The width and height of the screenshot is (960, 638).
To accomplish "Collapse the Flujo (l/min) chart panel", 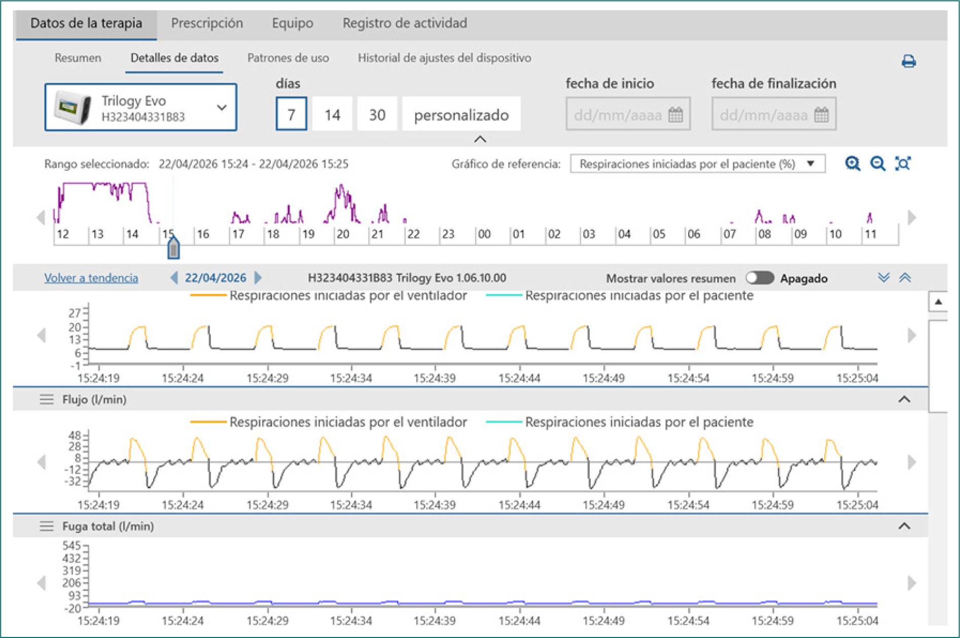I will click(904, 399).
